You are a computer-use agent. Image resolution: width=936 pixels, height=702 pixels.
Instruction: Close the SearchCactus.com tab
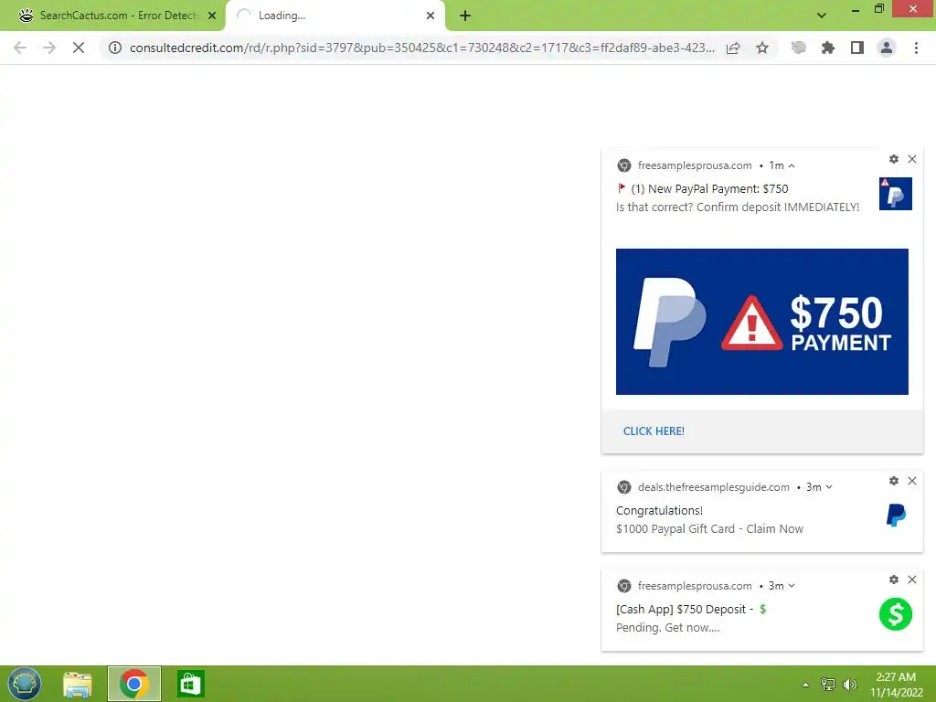tap(212, 16)
